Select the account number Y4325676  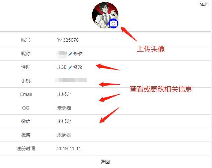click(68, 40)
